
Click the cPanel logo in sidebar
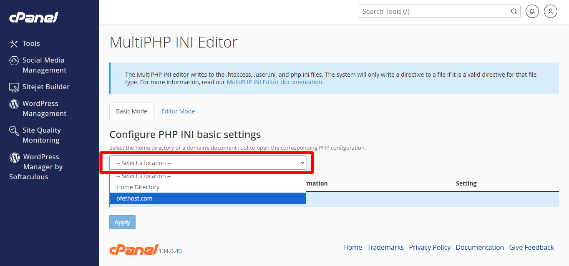click(x=34, y=18)
